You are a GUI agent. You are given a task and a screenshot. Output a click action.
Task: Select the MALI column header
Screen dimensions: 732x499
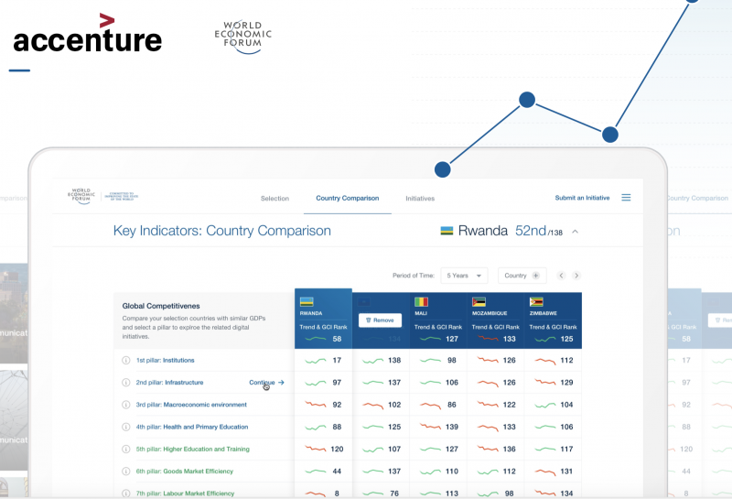[438, 320]
